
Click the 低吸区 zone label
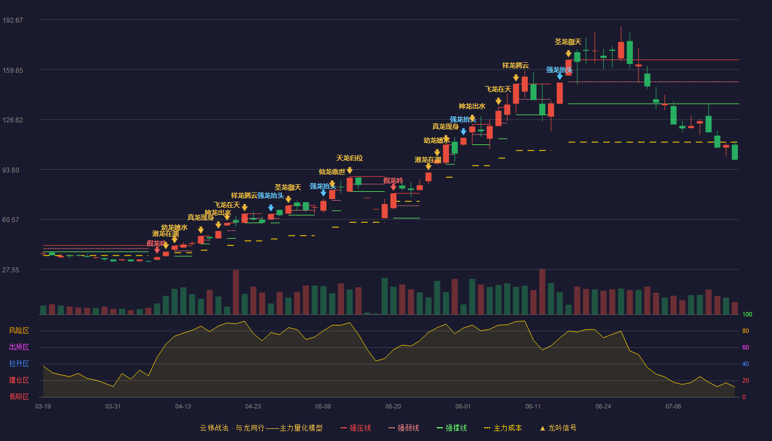tap(19, 396)
